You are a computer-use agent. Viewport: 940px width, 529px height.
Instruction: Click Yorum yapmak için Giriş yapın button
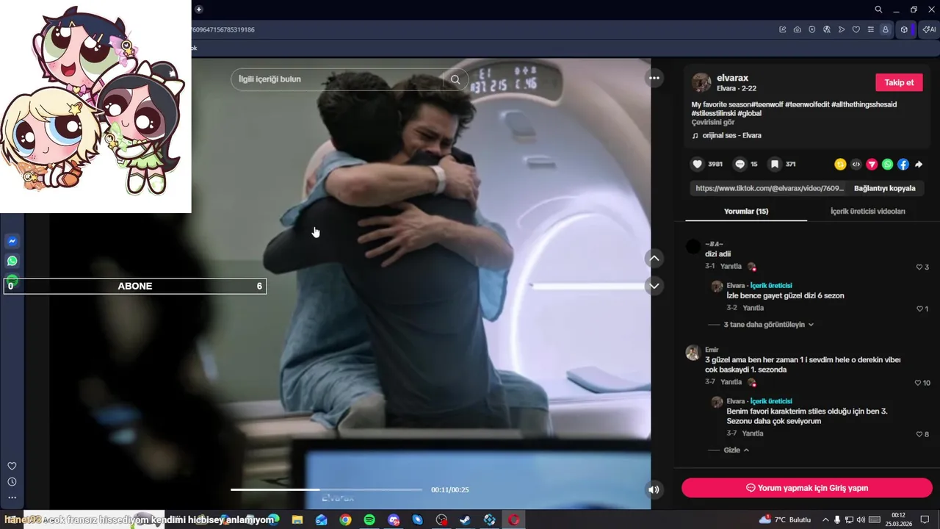point(806,488)
